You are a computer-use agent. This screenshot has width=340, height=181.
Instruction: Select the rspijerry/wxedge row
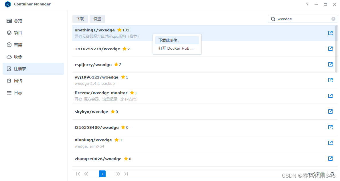tap(204, 65)
